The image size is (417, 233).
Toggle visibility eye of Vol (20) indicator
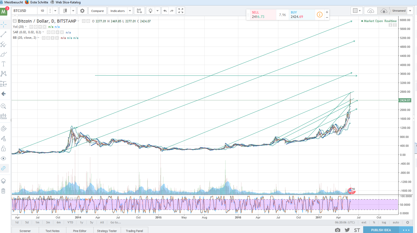pos(31,27)
